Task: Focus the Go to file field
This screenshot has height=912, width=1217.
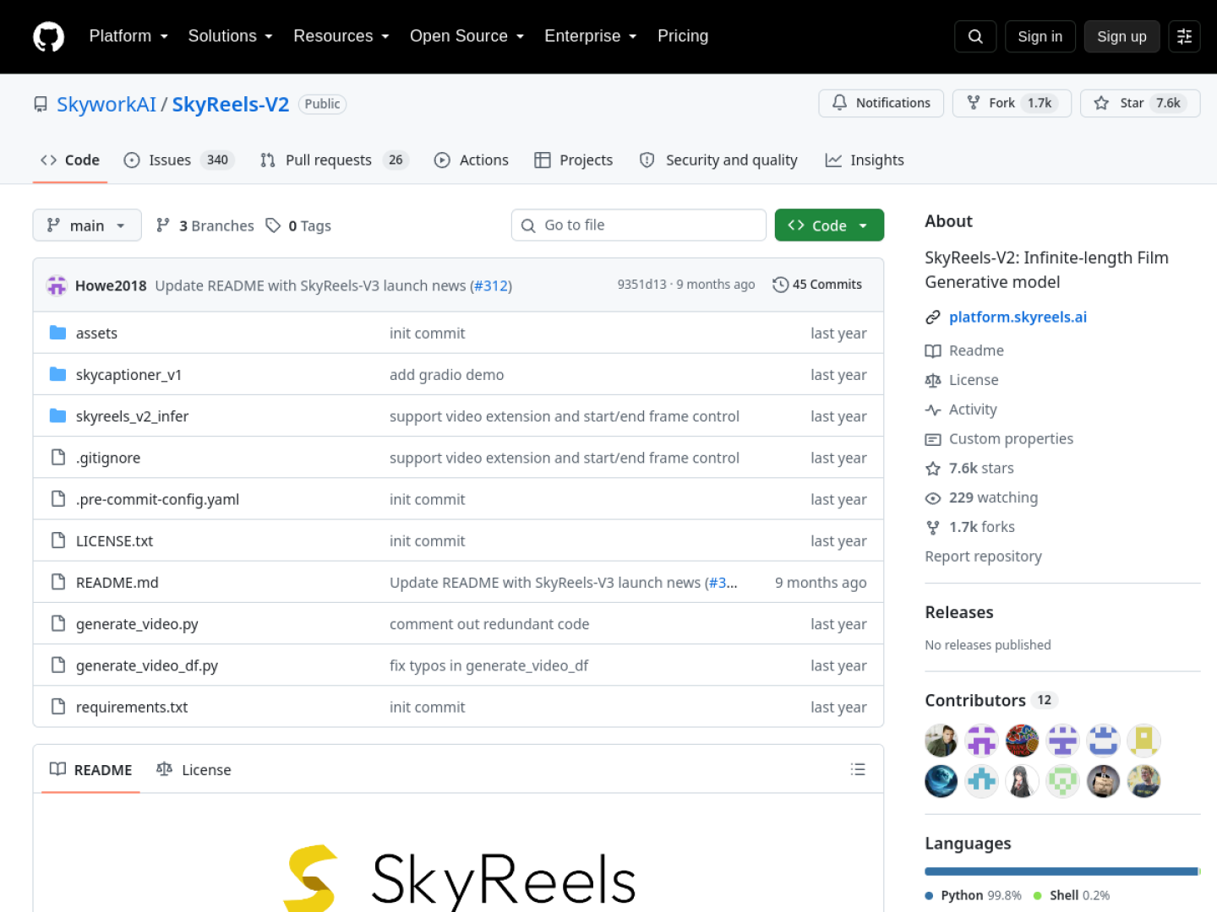Action: [x=639, y=225]
